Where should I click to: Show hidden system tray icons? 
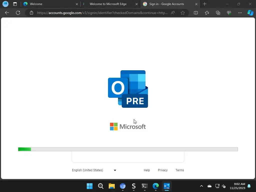[201, 186]
